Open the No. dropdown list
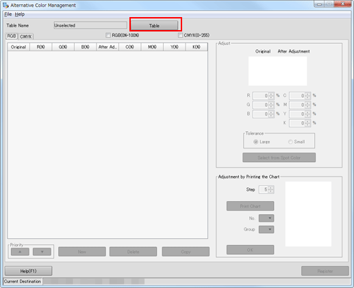This screenshot has height=288, width=354. tap(266, 218)
